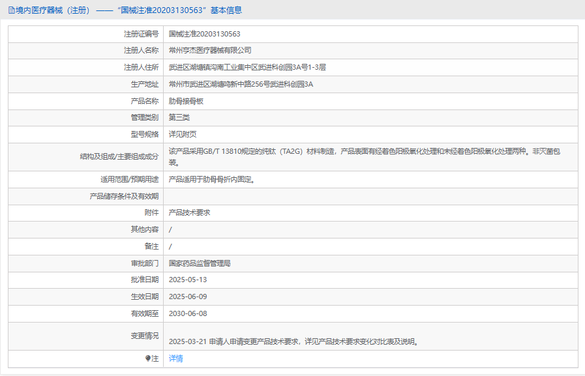Image resolution: width=585 pixels, height=376 pixels.
Task: Select registration number 国械注准20203130563 value
Action: point(204,34)
